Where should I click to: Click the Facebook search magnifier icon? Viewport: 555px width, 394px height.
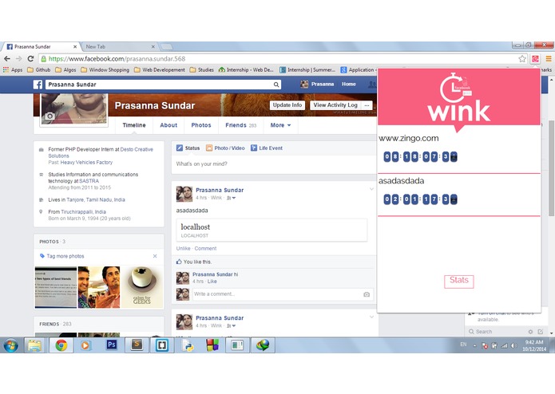(x=276, y=85)
